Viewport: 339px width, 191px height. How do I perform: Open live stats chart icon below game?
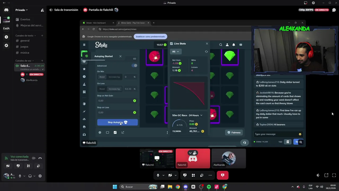(x=115, y=132)
